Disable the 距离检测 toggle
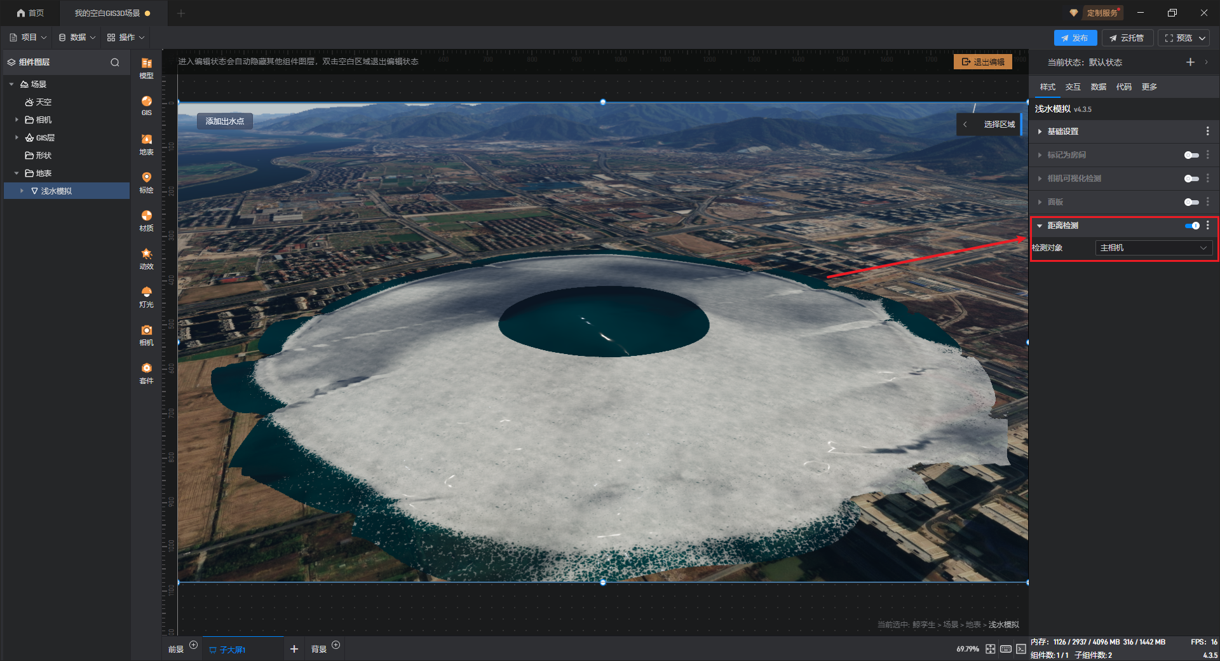Image resolution: width=1220 pixels, height=661 pixels. pos(1192,226)
